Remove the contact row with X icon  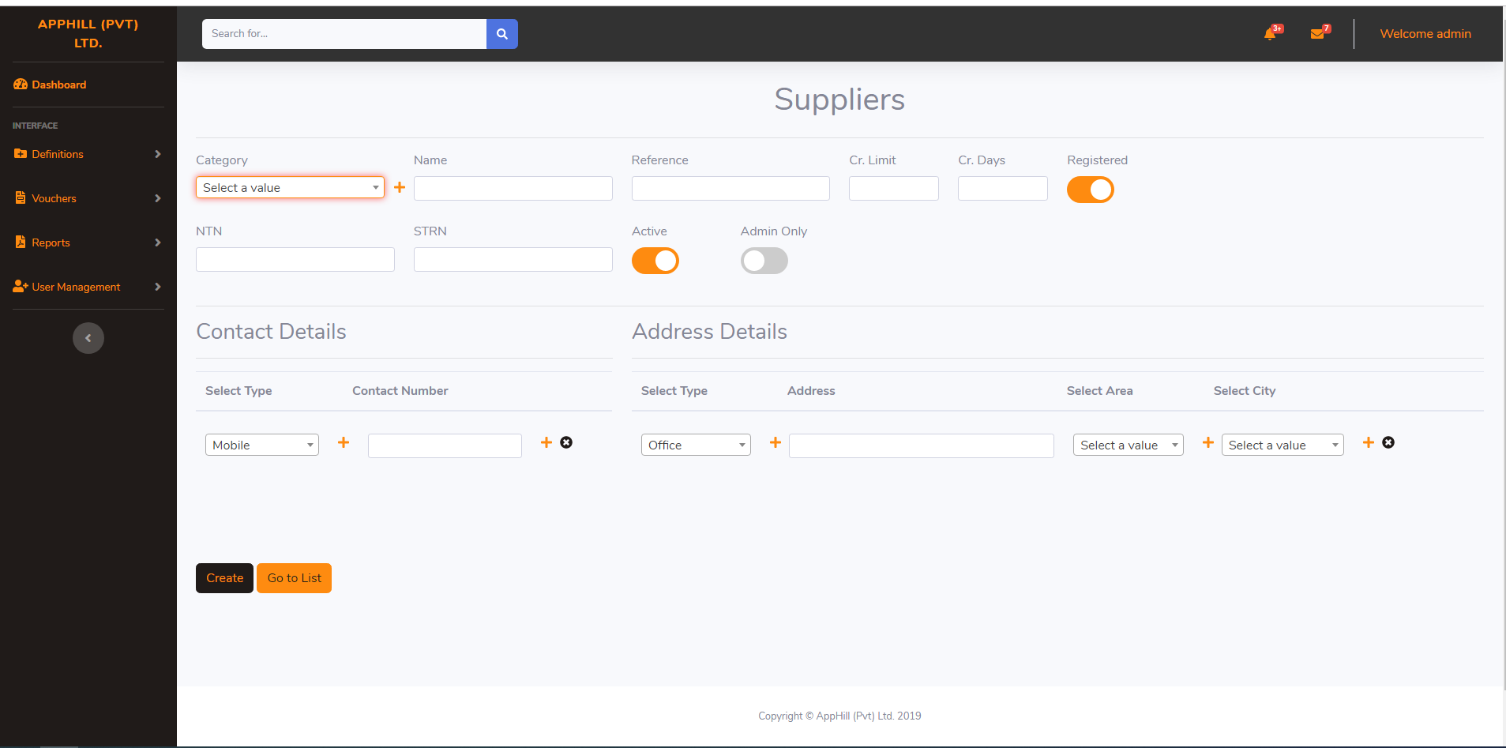coord(566,442)
